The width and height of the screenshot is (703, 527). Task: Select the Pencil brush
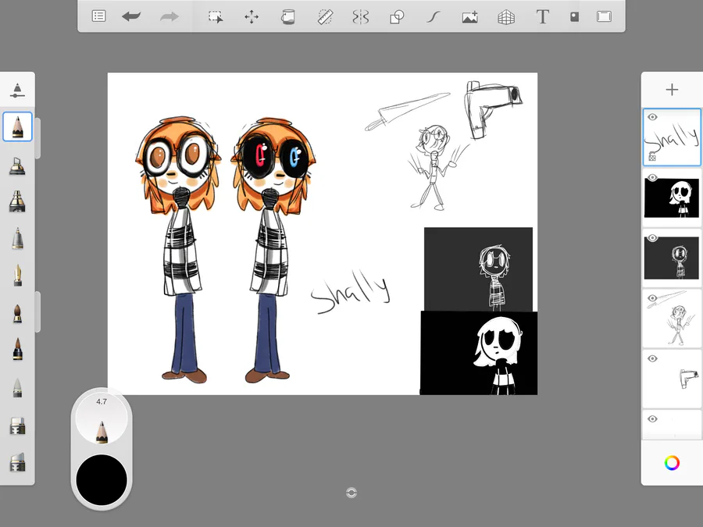pos(17,126)
